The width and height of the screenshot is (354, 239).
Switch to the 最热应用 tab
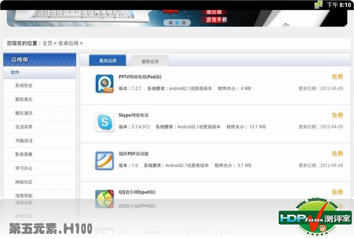coord(108,60)
